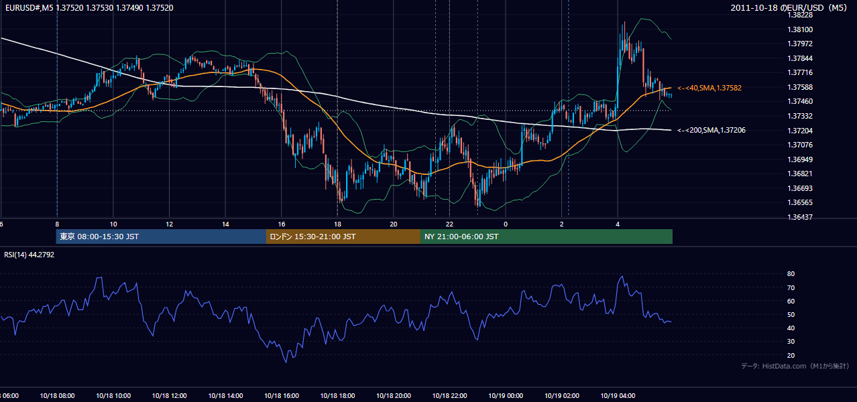Click RSI axis level 60
This screenshot has height=402, width=857.
tap(791, 301)
